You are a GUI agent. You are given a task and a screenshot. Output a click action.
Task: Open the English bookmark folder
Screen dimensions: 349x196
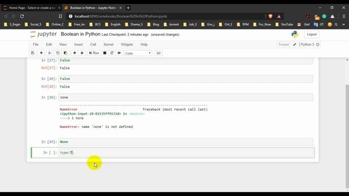click(x=113, y=24)
